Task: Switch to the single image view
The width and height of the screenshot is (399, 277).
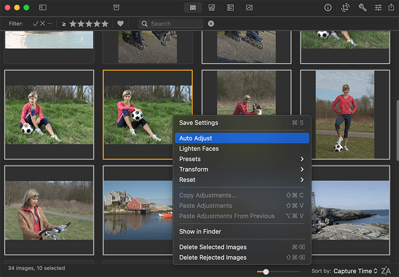Action: (249, 7)
